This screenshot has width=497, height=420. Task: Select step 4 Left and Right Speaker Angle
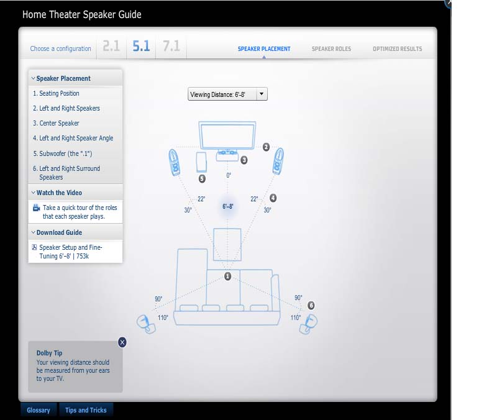pos(73,138)
